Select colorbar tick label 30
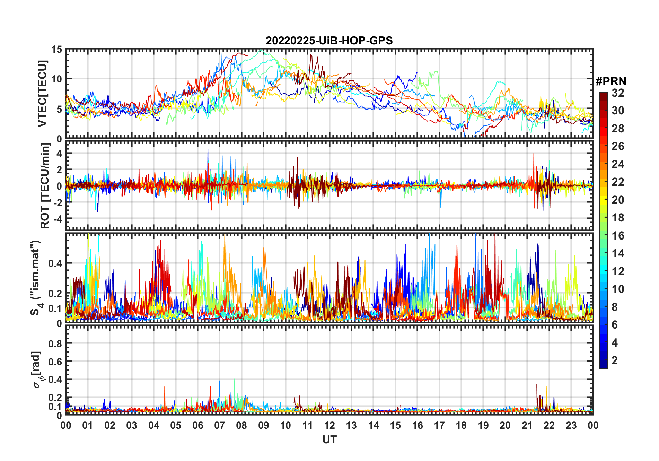 618,111
